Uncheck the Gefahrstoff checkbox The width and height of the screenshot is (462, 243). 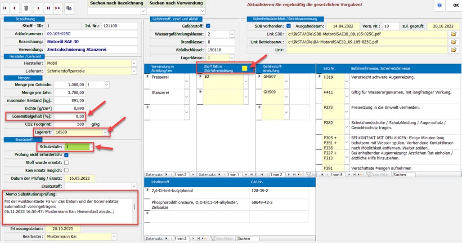208,26
